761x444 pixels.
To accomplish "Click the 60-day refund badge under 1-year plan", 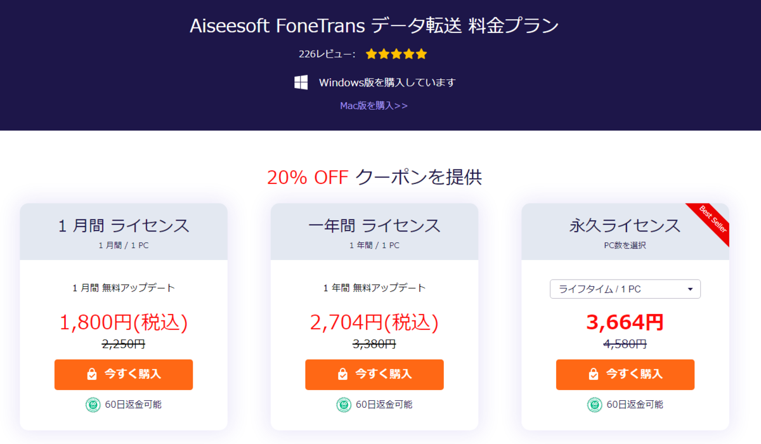I will (x=344, y=404).
